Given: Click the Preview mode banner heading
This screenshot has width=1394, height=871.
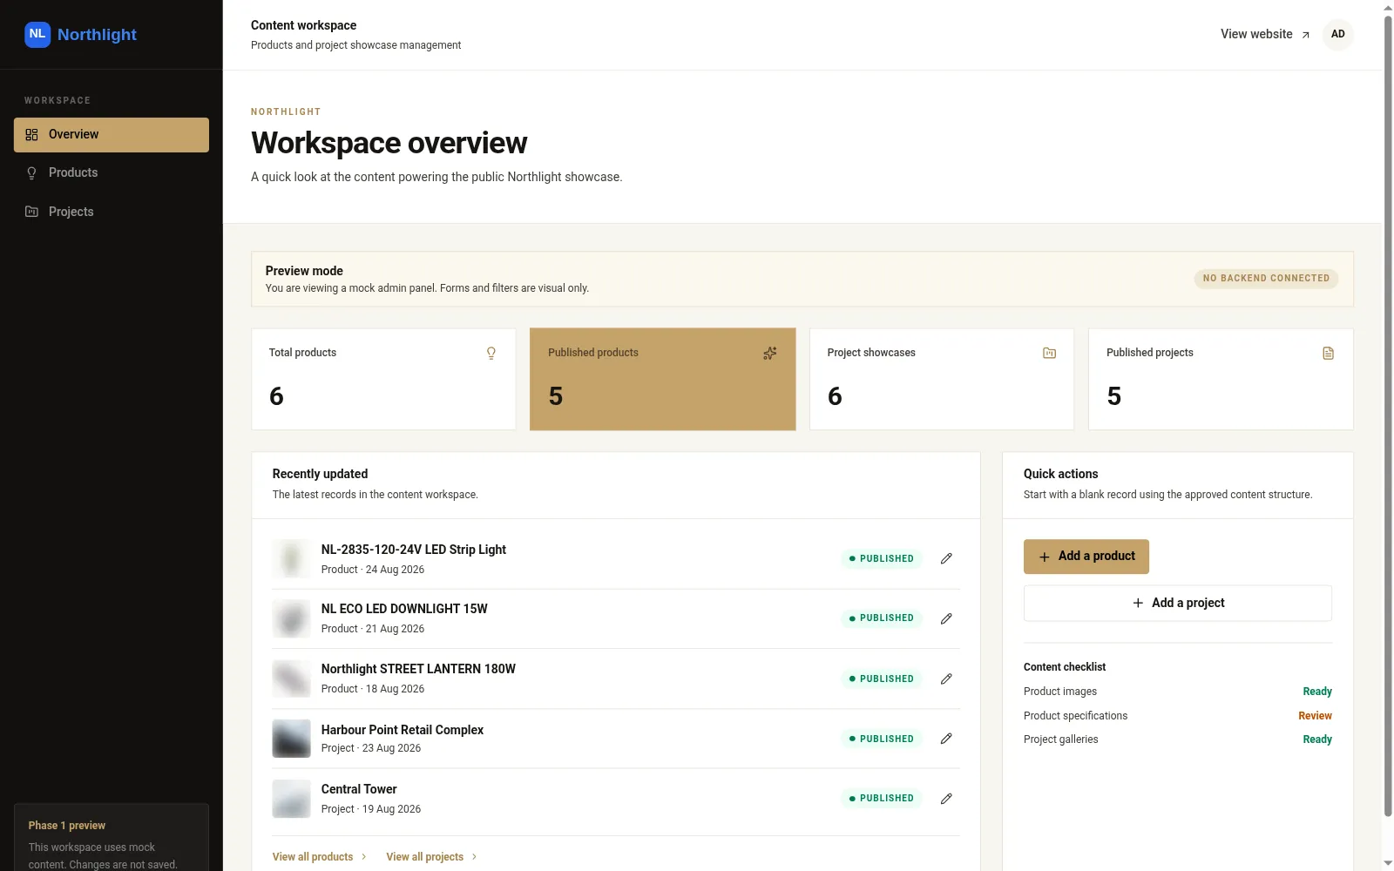Looking at the screenshot, I should (x=304, y=271).
